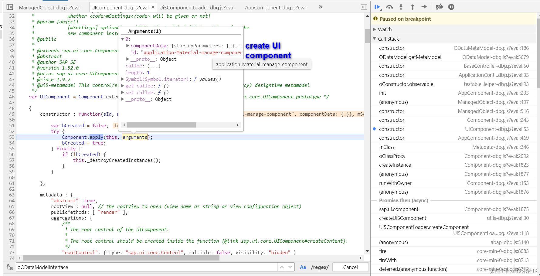Open AppComponent-dbg.js tab
This screenshot has height=276, width=540.
pos(276,8)
